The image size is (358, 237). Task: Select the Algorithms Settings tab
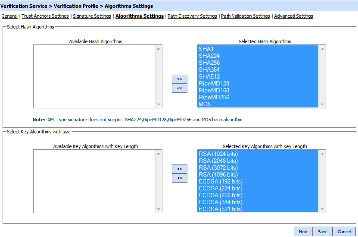(140, 16)
